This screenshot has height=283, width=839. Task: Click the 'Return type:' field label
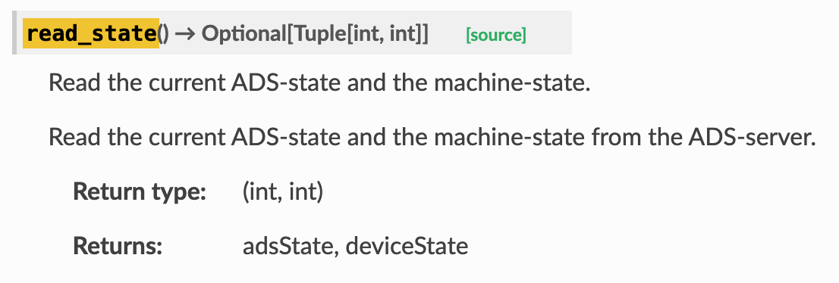tap(140, 191)
